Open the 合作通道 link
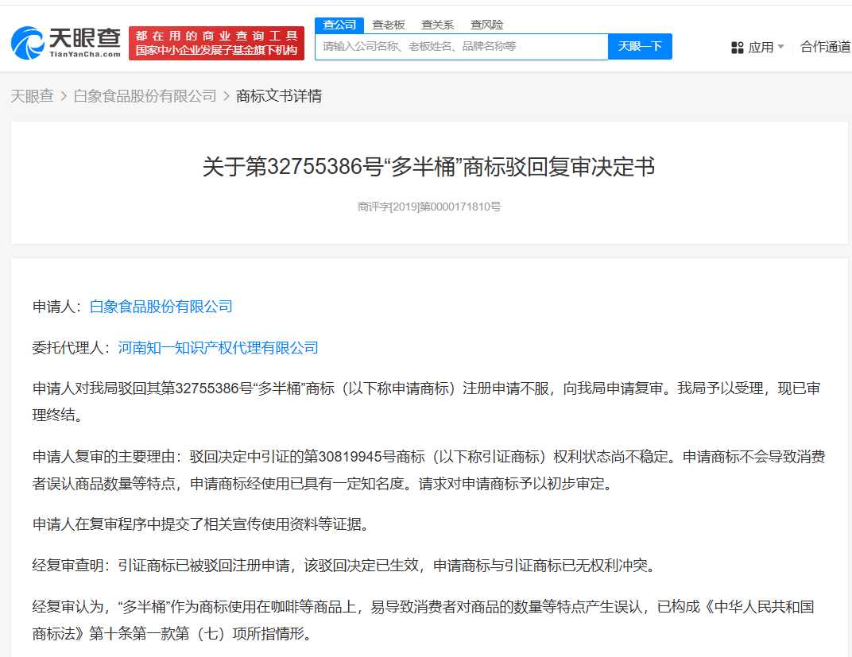The height and width of the screenshot is (657, 852). click(x=825, y=47)
